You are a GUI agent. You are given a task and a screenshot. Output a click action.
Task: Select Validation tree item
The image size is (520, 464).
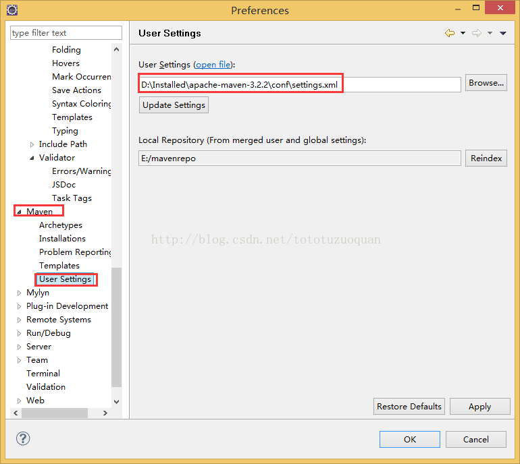[x=46, y=387]
